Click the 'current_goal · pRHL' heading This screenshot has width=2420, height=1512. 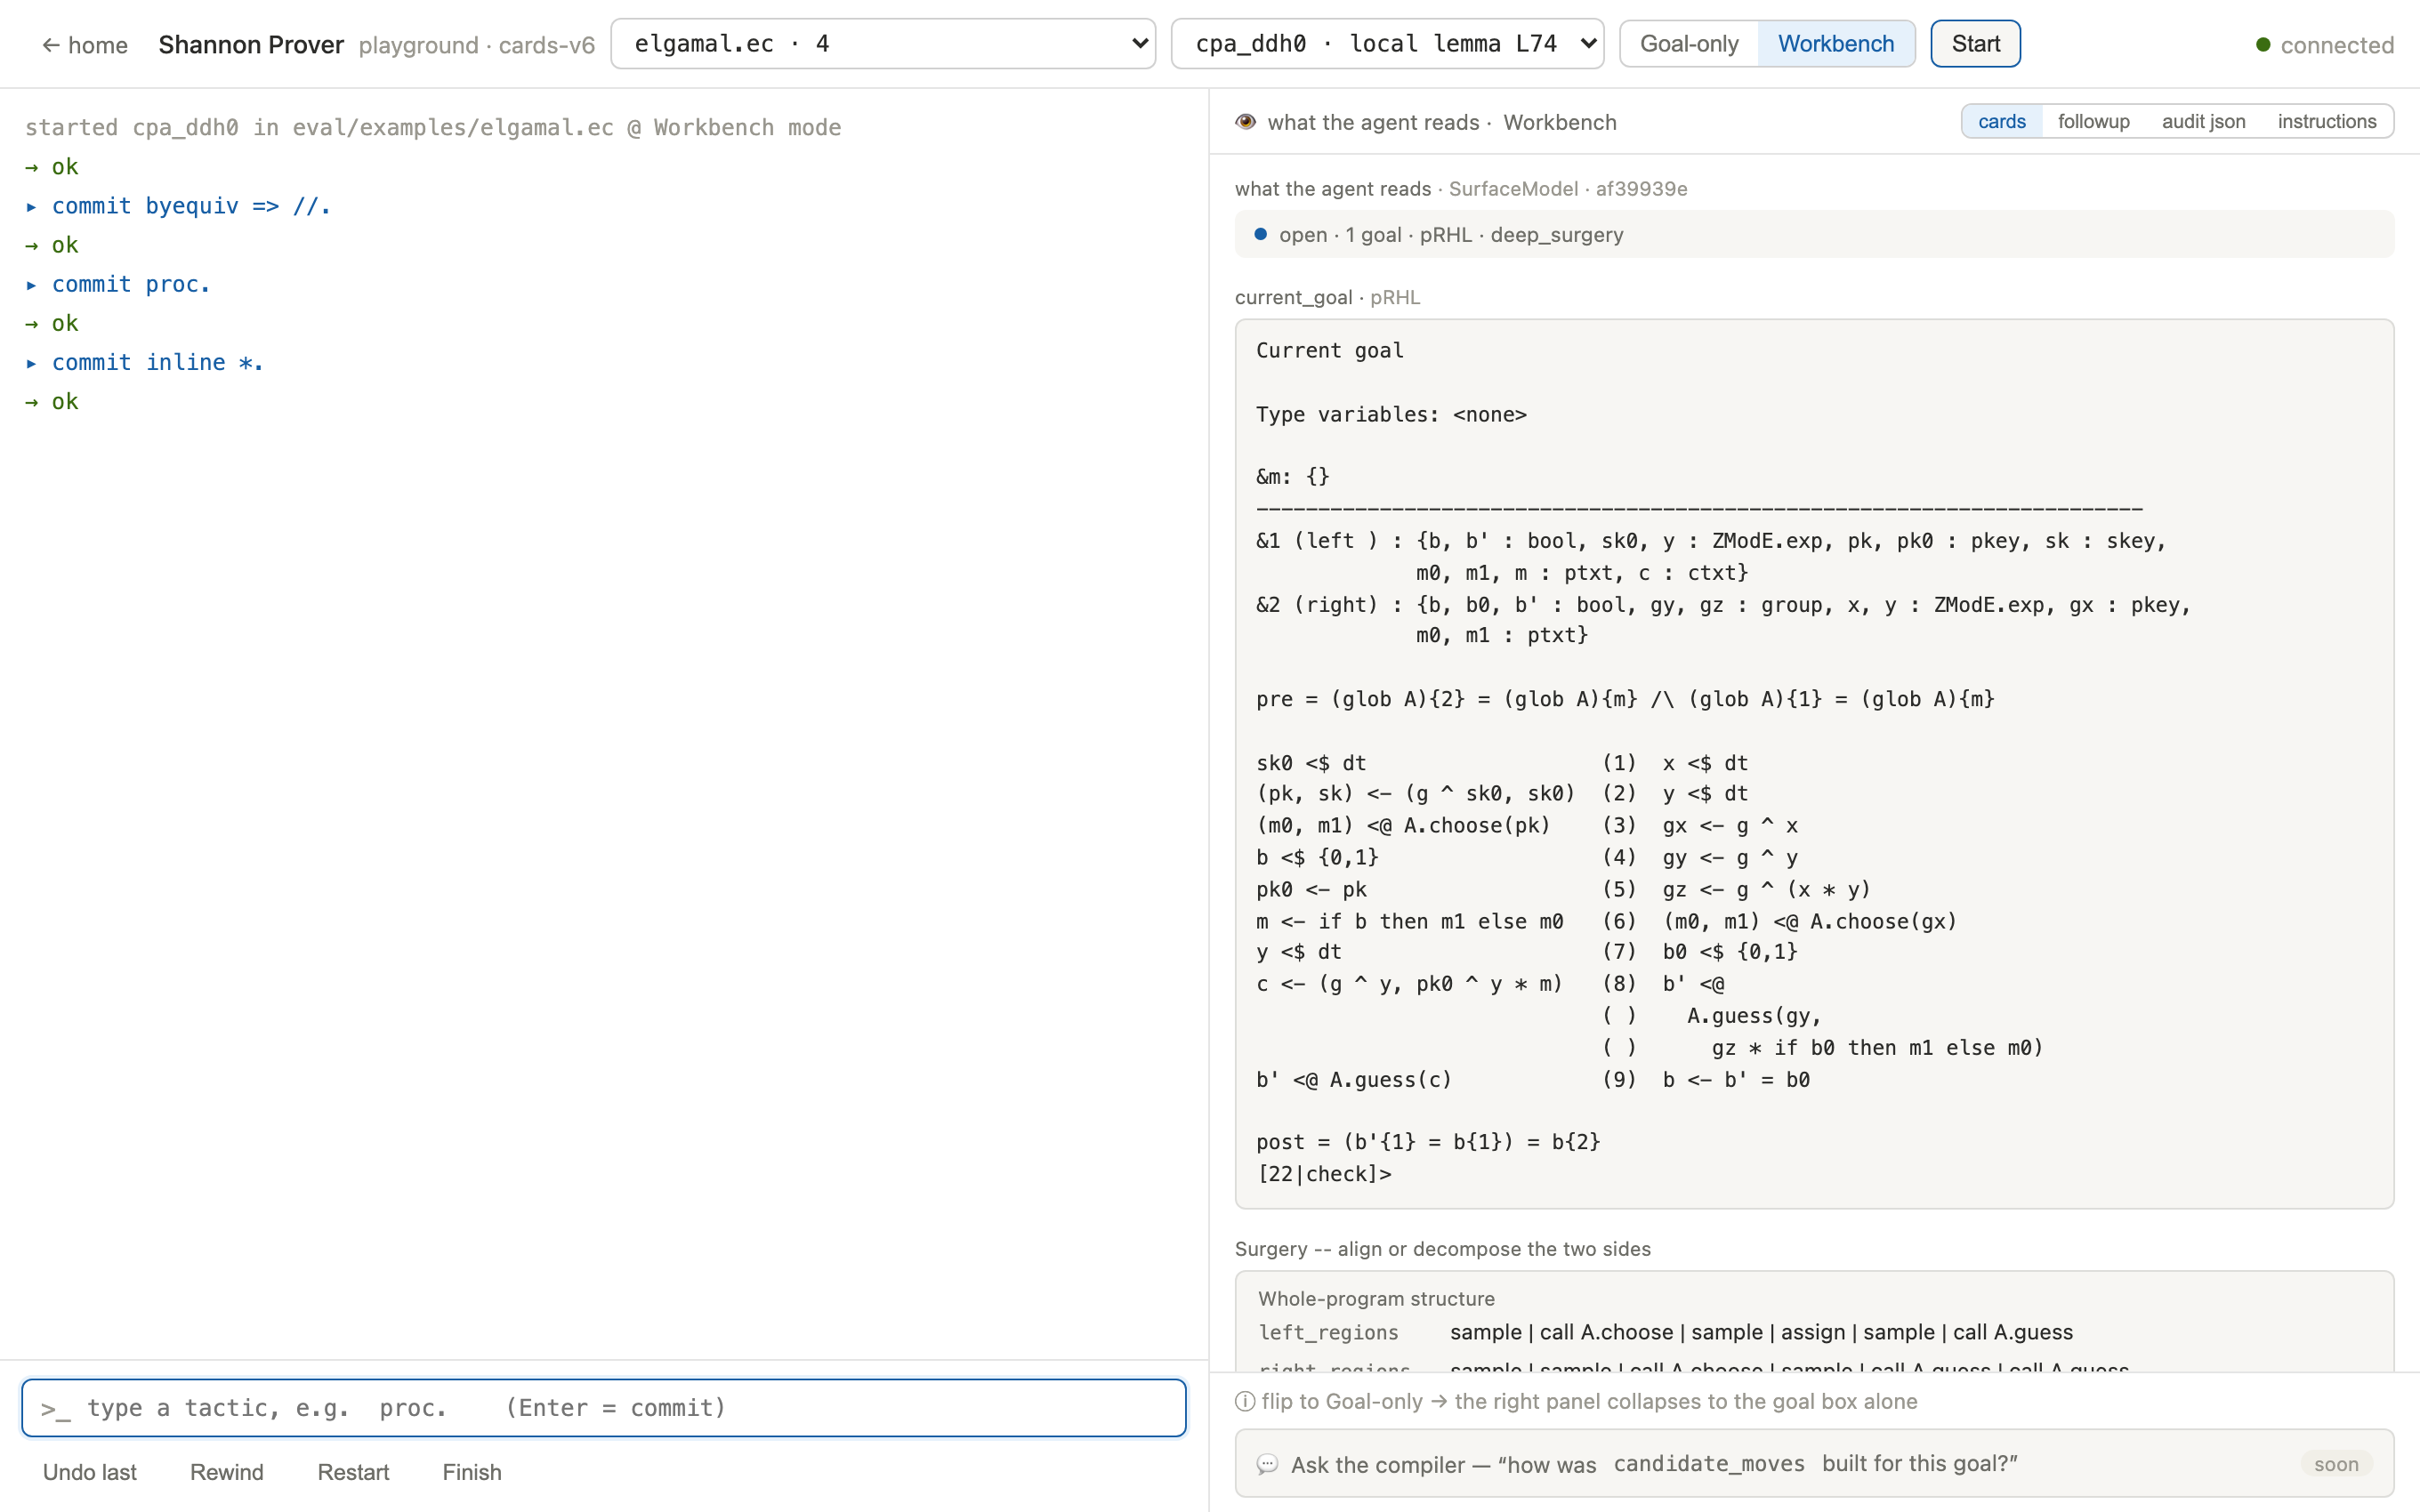point(1327,297)
